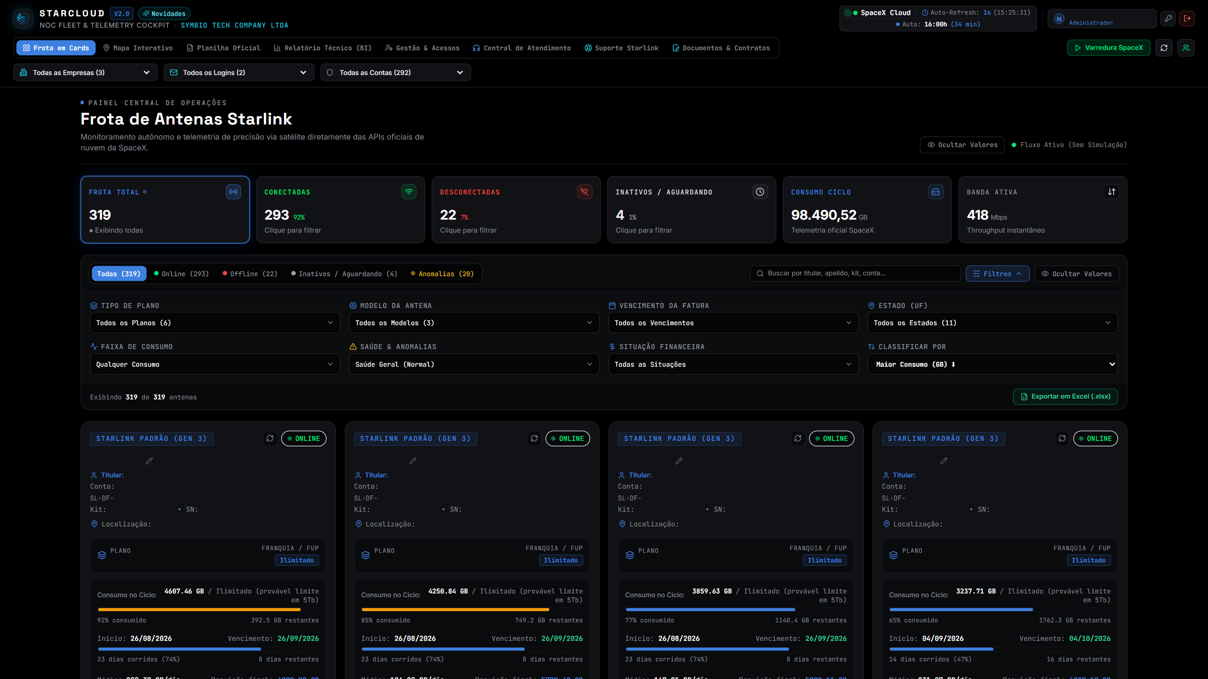Switch to Planilha Oficial tab

(x=223, y=48)
